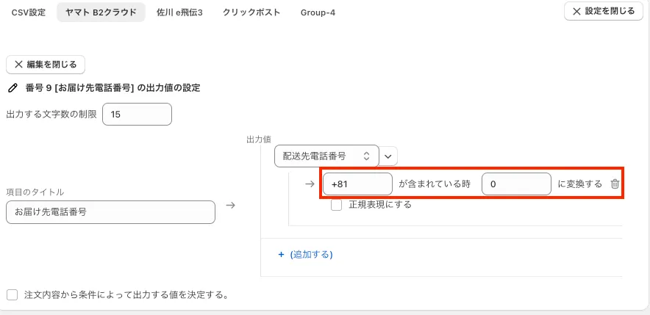
Task: Open the 配送先電話番号 dropdown
Action: point(326,156)
